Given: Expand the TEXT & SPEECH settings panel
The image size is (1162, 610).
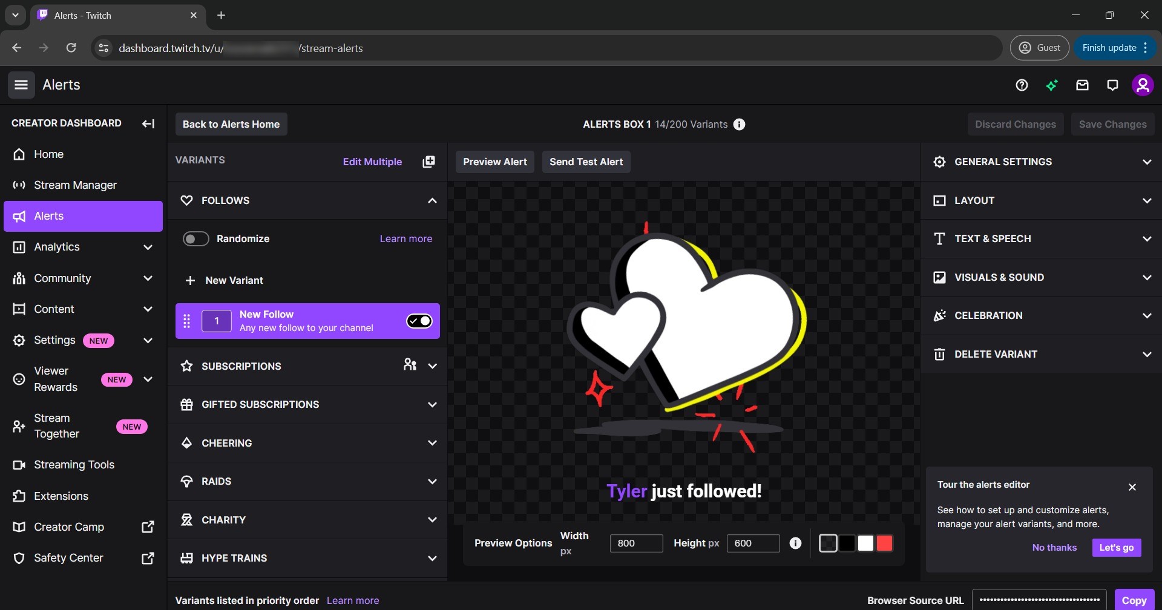Looking at the screenshot, I should pyautogui.click(x=1146, y=238).
